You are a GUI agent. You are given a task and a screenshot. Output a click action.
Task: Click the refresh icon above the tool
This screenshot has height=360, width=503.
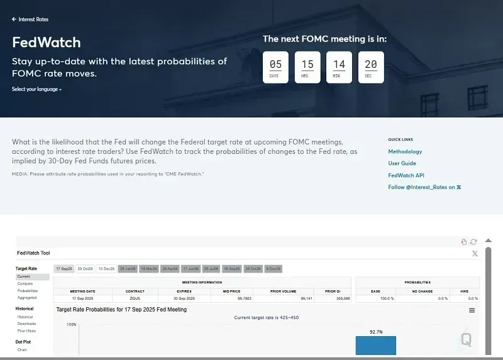[x=473, y=241]
